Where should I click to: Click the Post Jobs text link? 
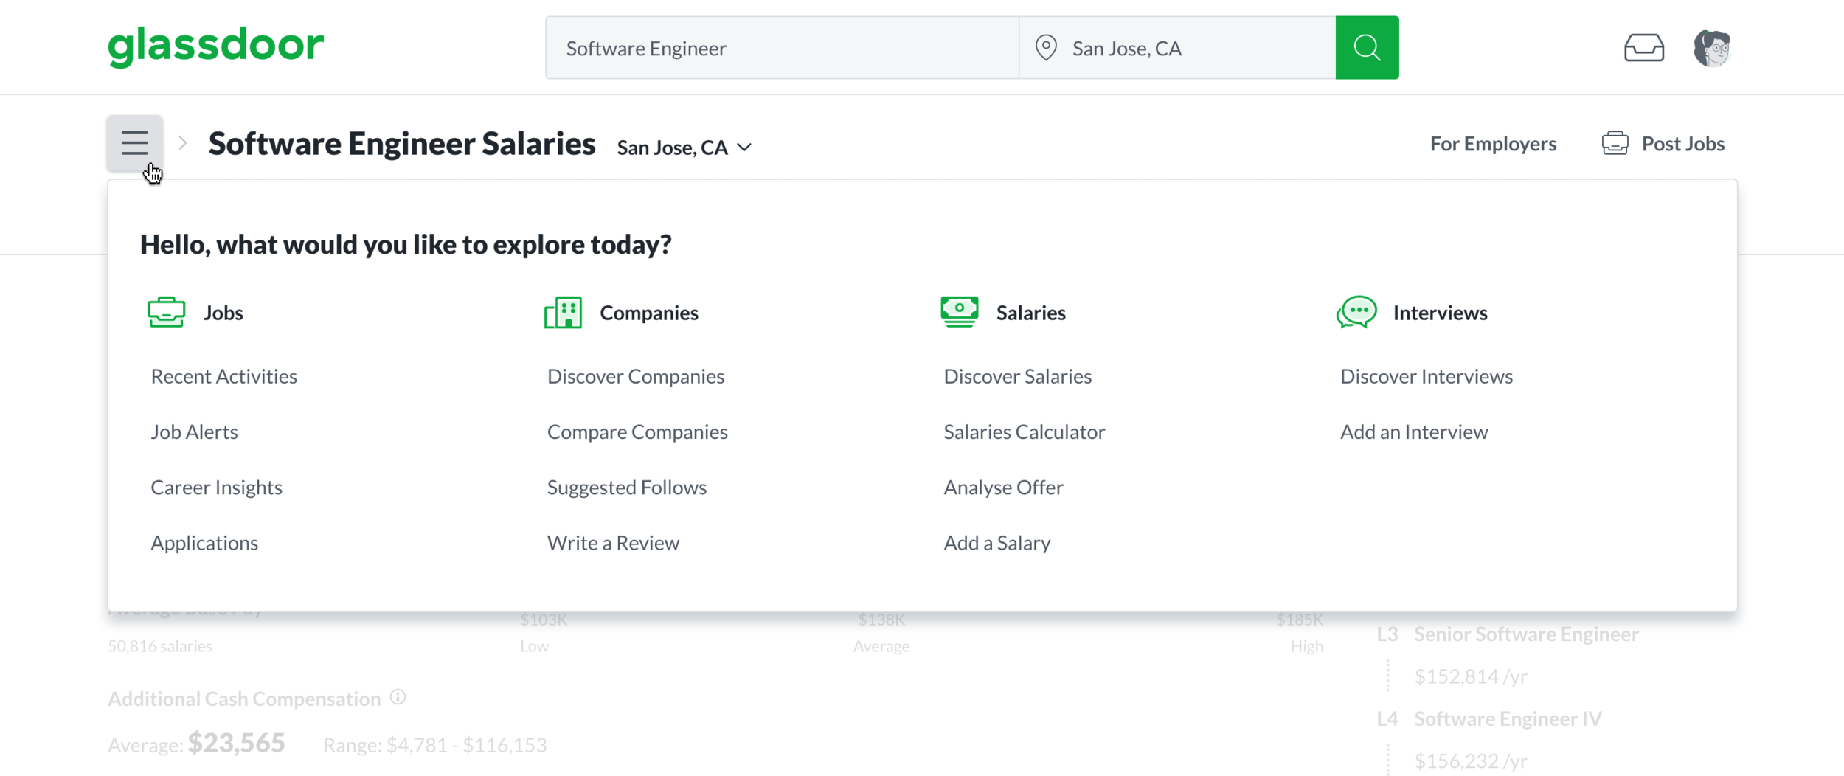coord(1682,143)
